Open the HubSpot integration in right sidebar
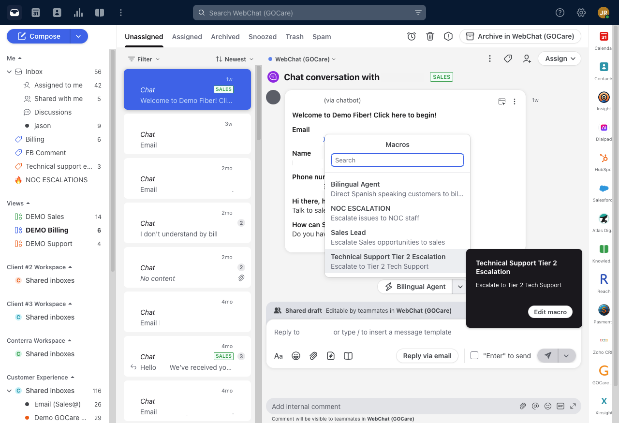This screenshot has width=619, height=423. (604, 162)
